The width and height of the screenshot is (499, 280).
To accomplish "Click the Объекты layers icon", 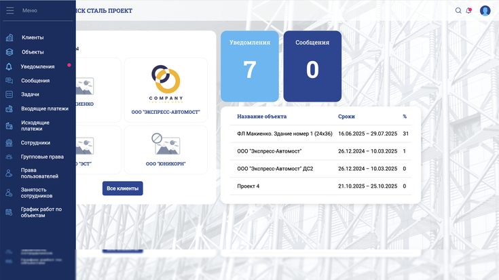I will click(x=10, y=52).
